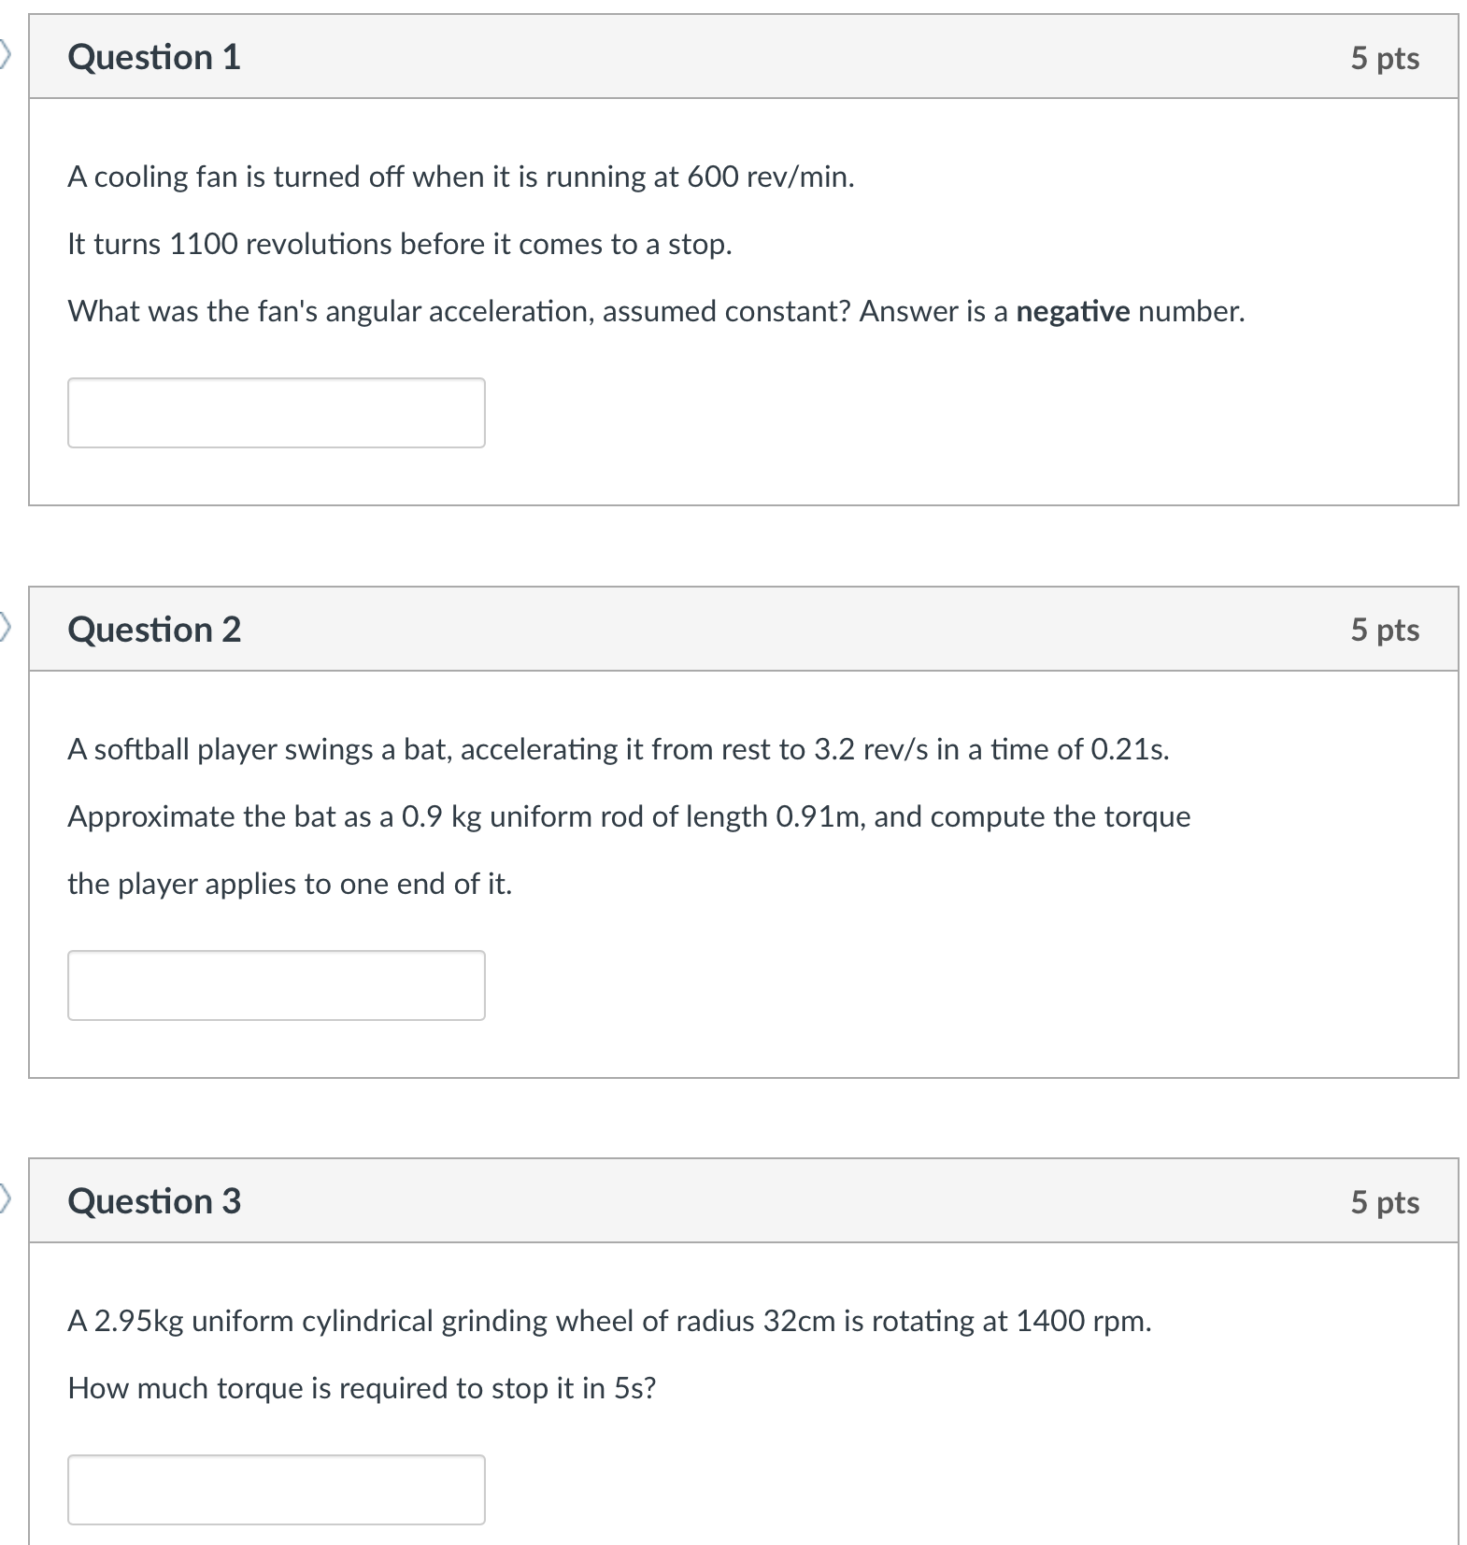Click the answer input field for Question 3
This screenshot has width=1467, height=1545.
point(276,1489)
